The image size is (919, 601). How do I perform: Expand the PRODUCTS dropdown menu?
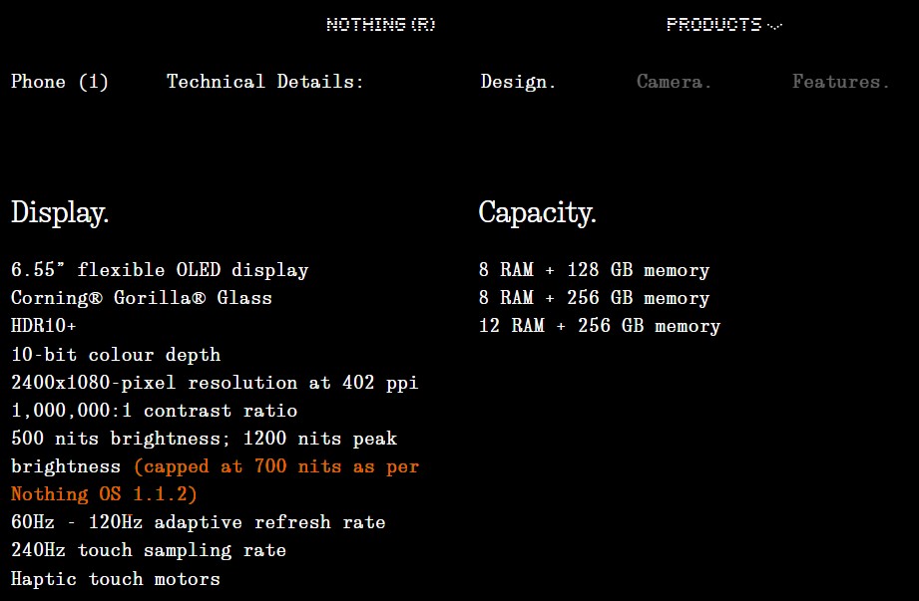[x=724, y=25]
